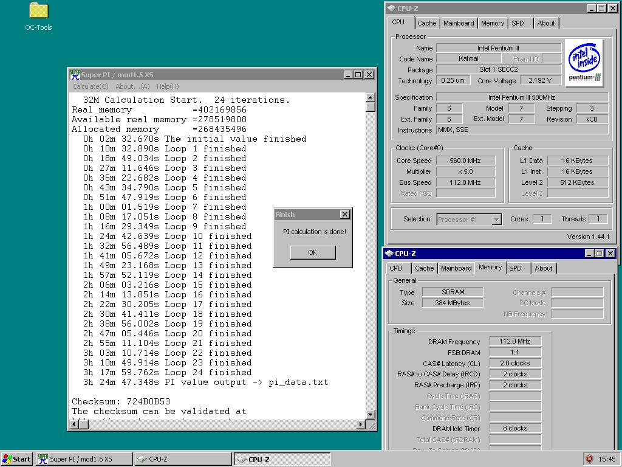Open About...(A) menu in Super PI
The image size is (622, 467).
click(x=132, y=86)
